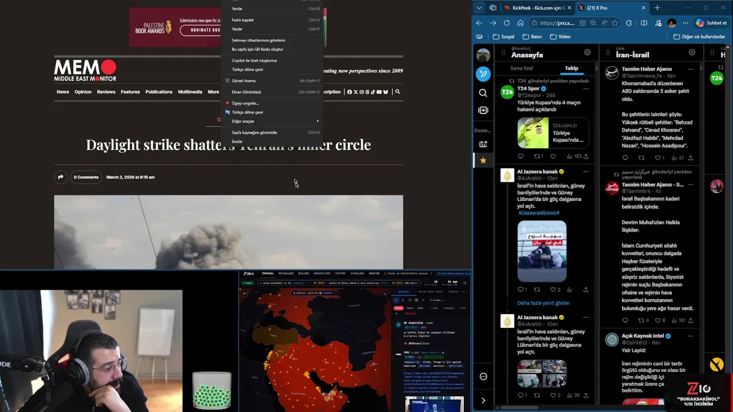Open İran-İsrail column settings gear

(x=692, y=53)
